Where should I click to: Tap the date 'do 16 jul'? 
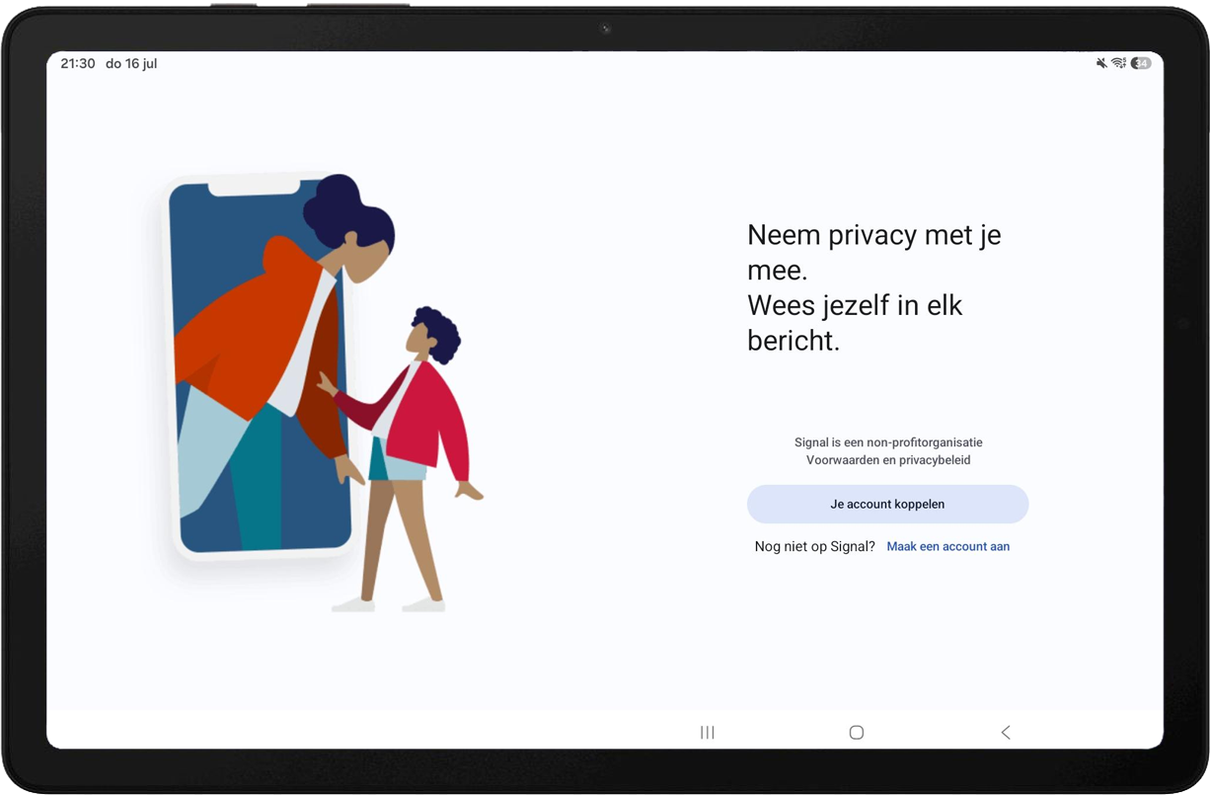point(131,63)
